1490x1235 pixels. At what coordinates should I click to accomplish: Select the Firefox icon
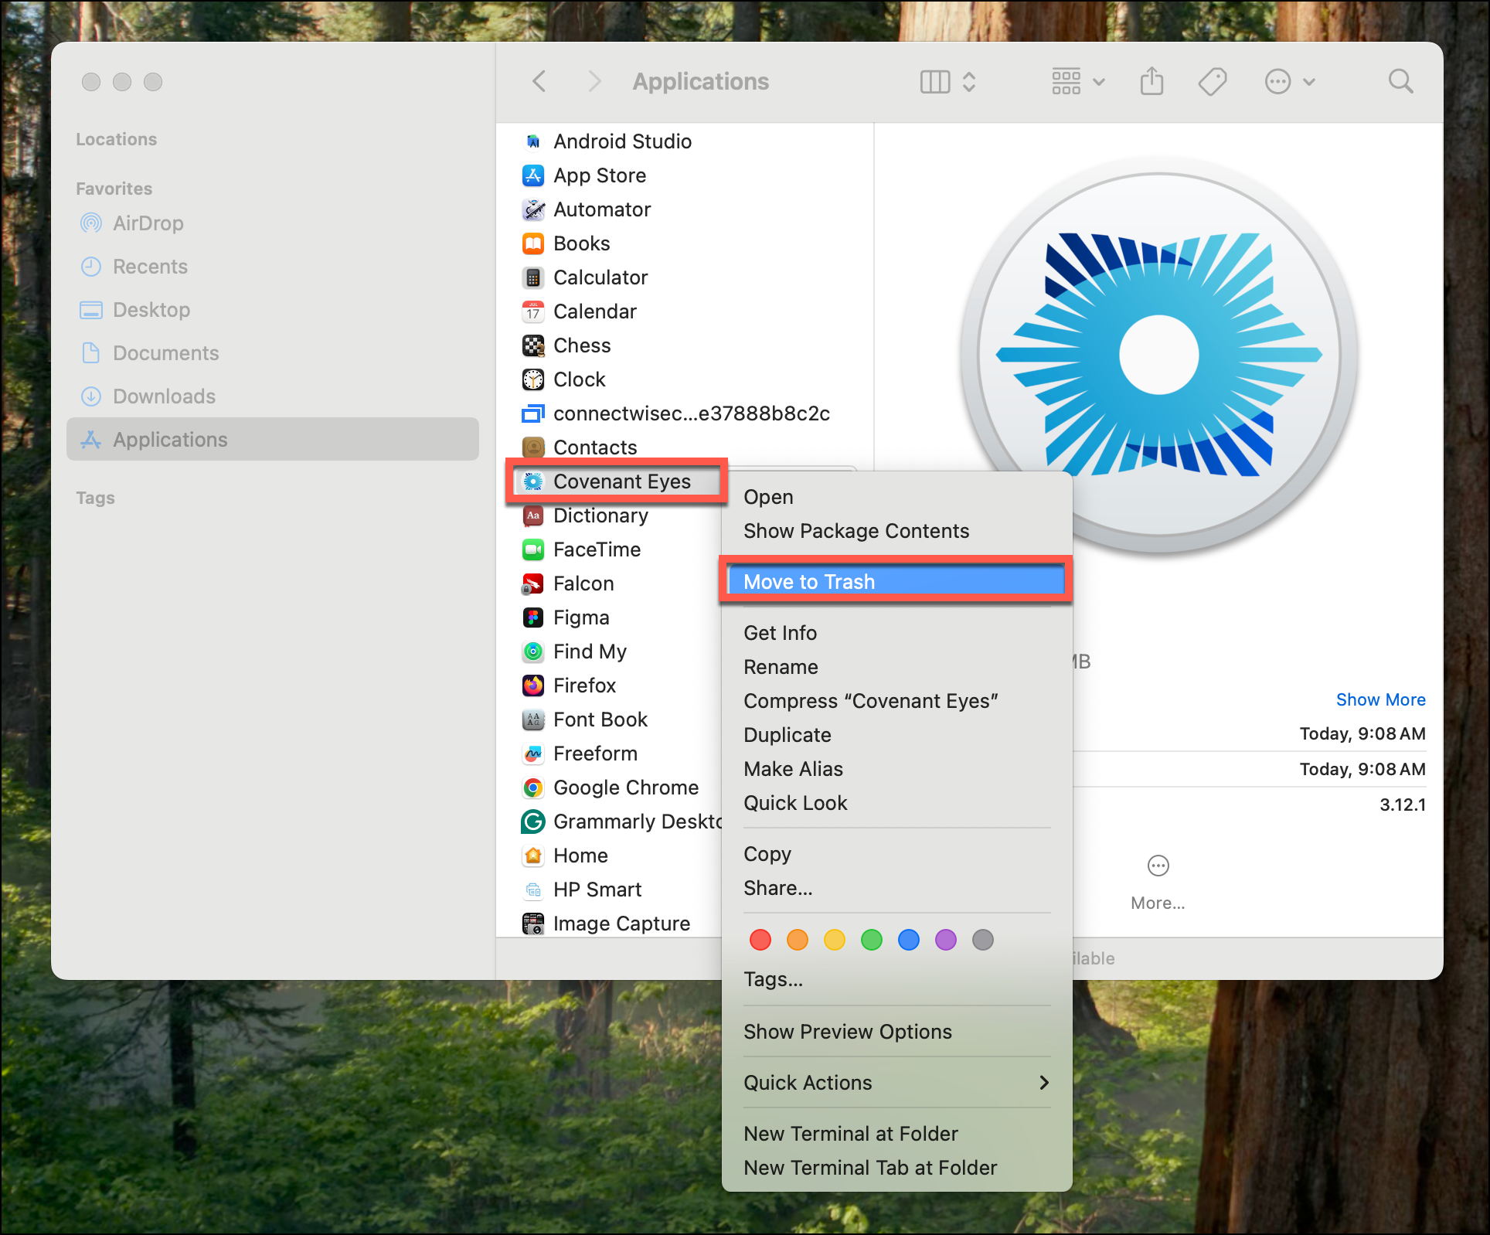pyautogui.click(x=533, y=686)
